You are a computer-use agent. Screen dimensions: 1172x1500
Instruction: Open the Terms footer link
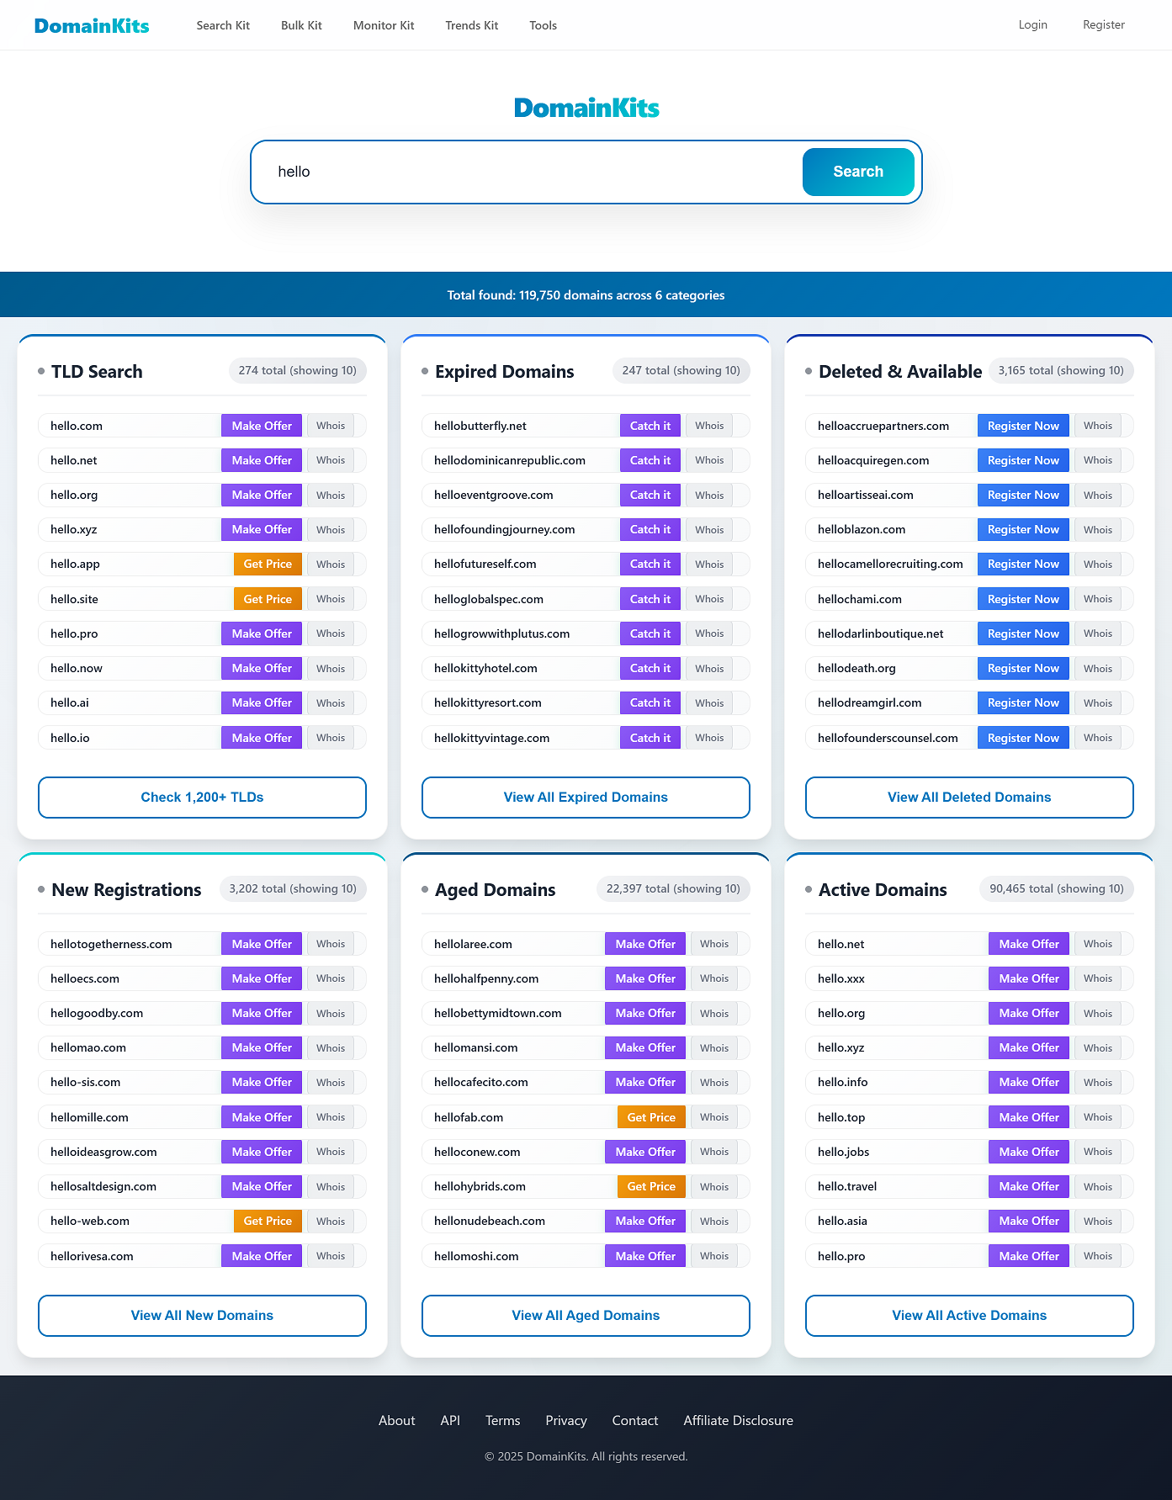pyautogui.click(x=502, y=1420)
